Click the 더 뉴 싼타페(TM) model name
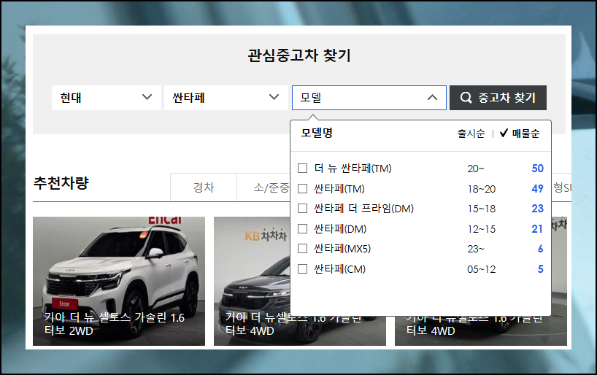597x375 pixels. pos(353,169)
